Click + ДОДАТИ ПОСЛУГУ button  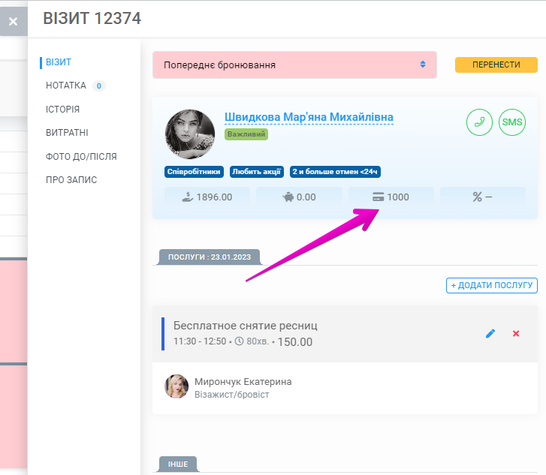pyautogui.click(x=492, y=285)
